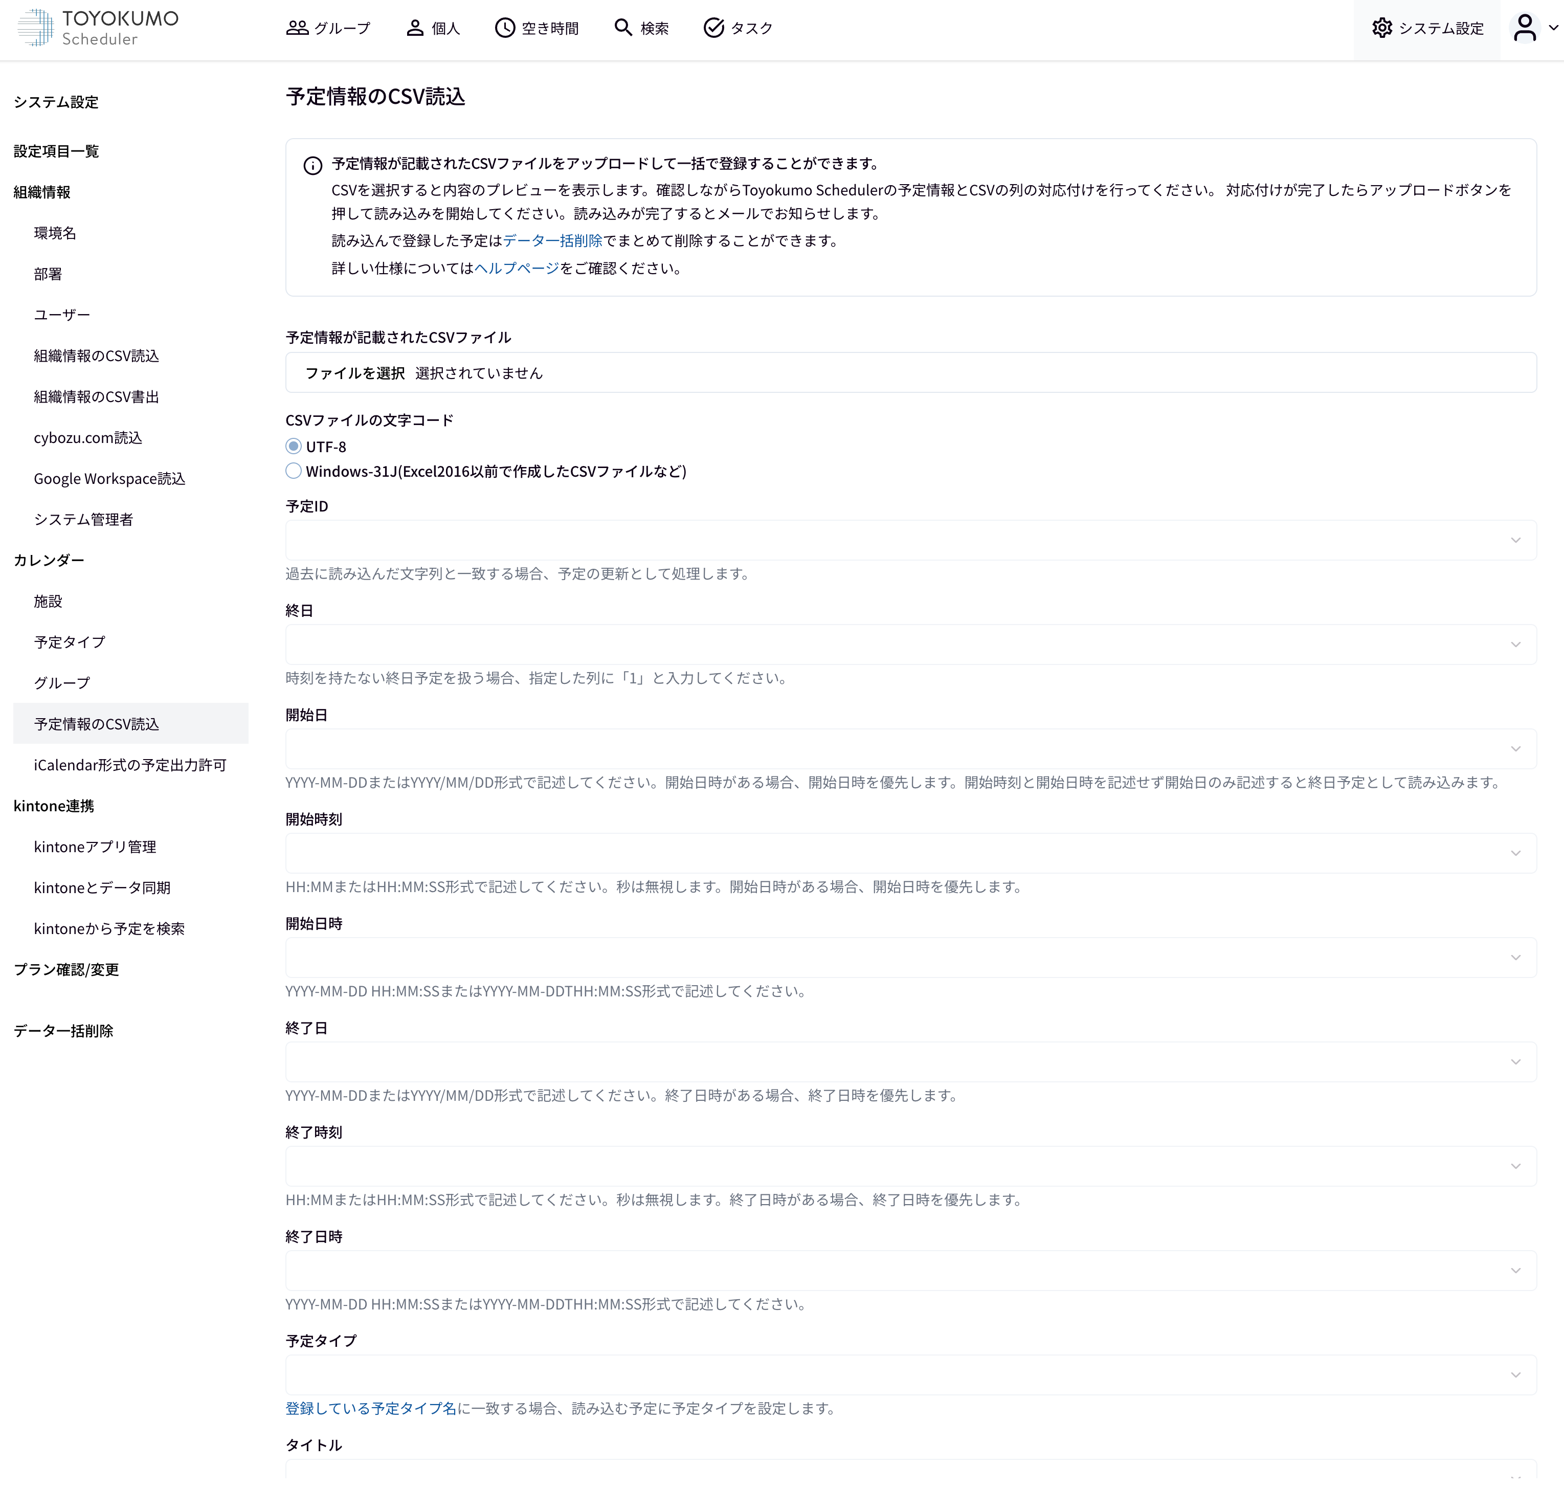Screen dimensions: 1564x1488
Task: Open the 開始日時 column dropdown
Action: (910, 958)
